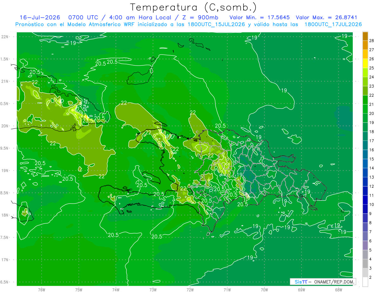Click the teal legend swatch between 17 and 18

[365, 136]
